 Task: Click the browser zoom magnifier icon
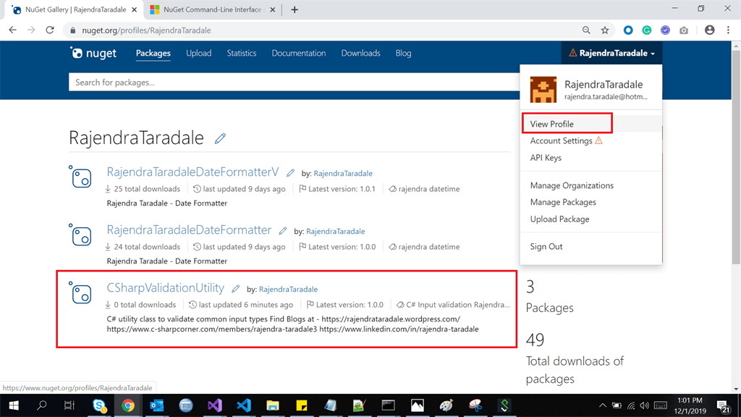pos(586,30)
